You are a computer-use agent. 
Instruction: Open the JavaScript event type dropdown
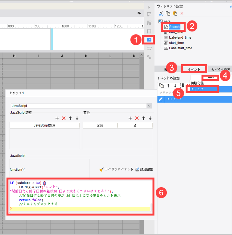tap(149, 106)
